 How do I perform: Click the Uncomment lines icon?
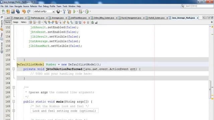[96, 22]
